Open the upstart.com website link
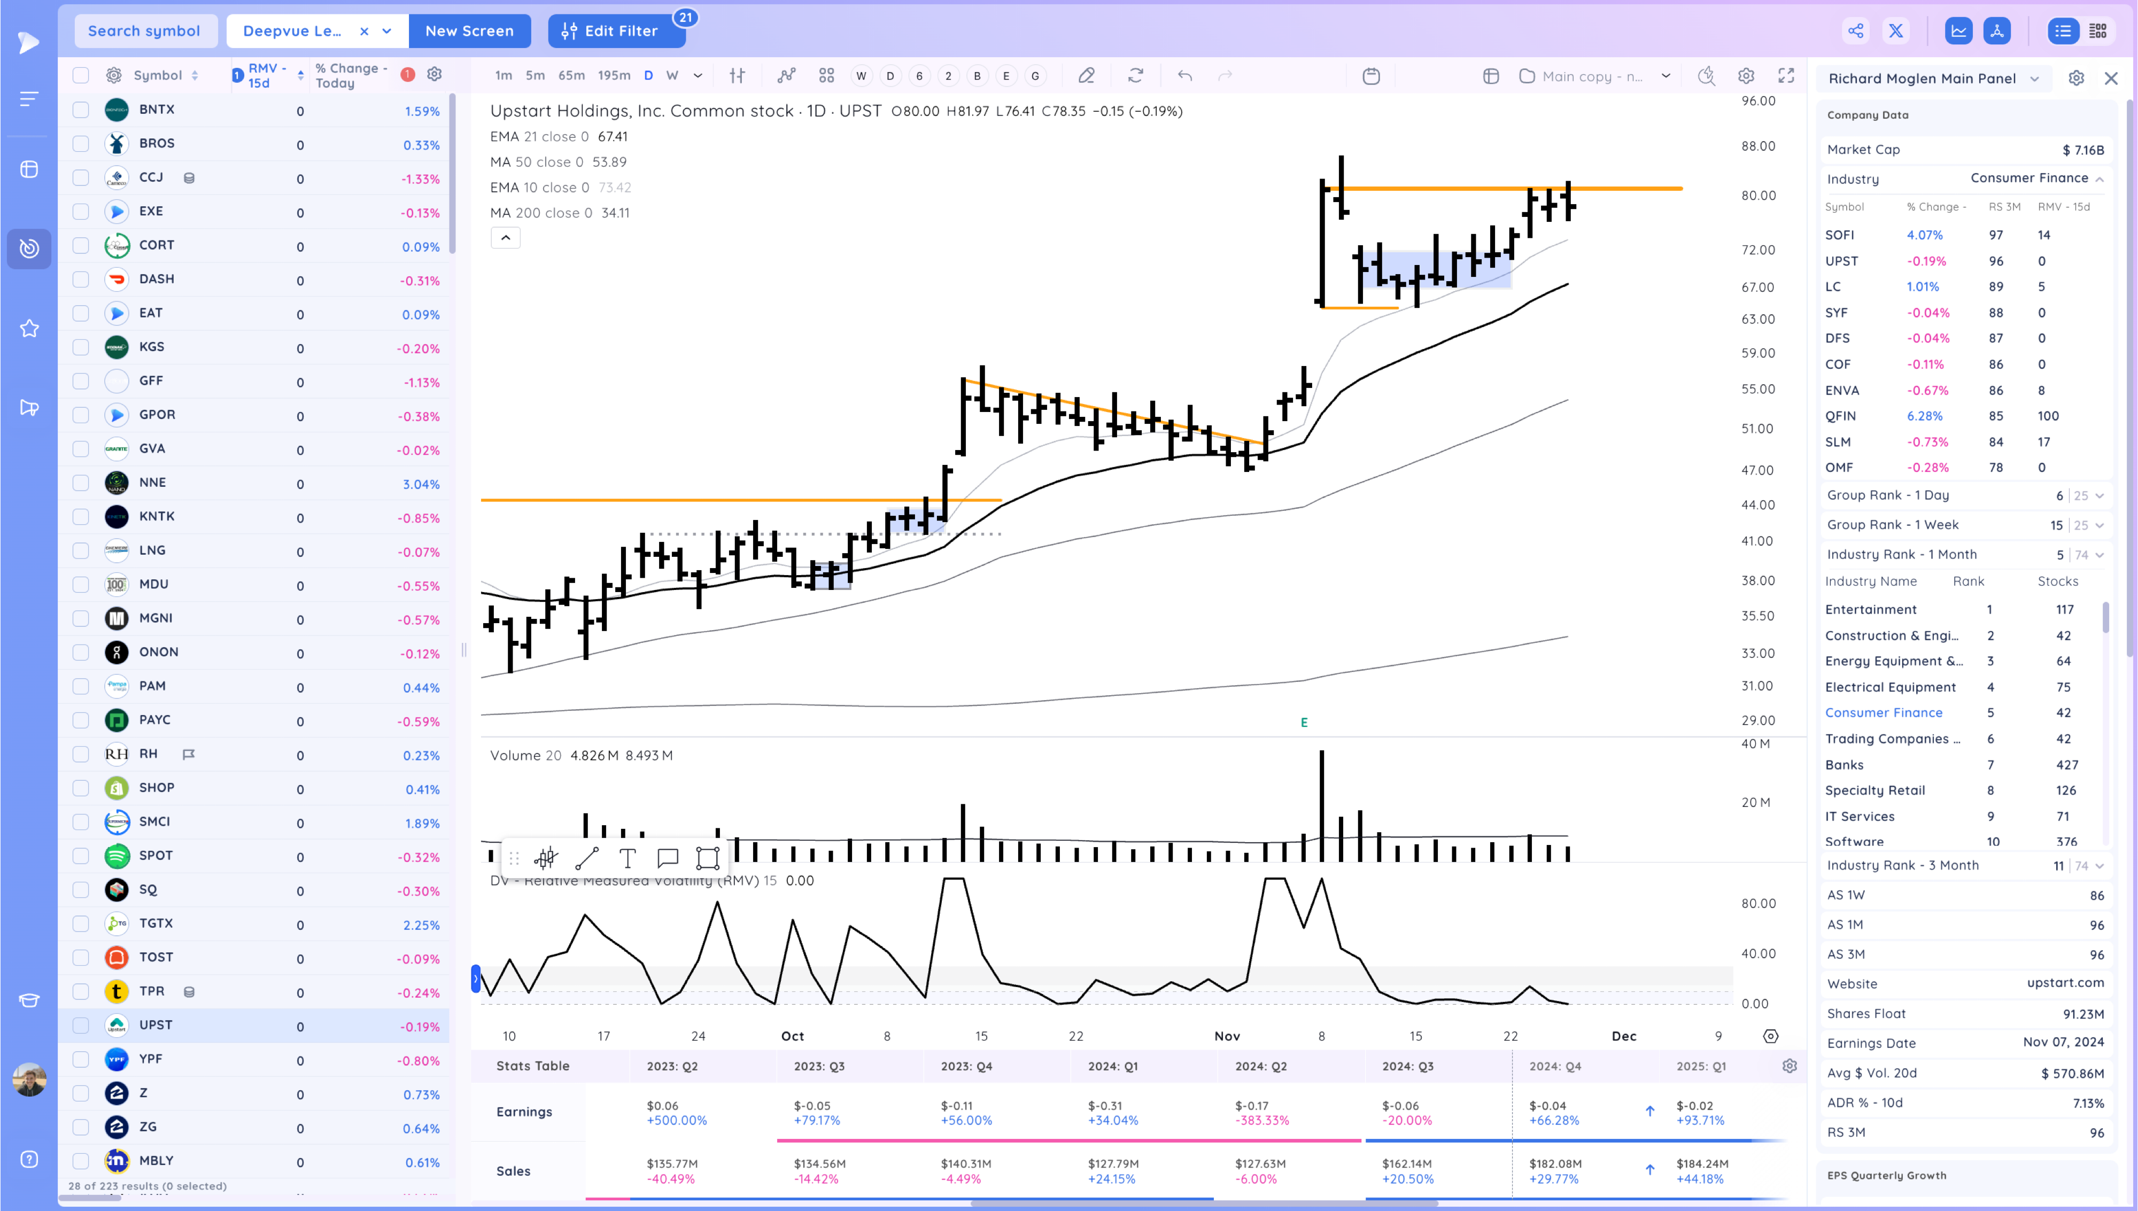Screen dimensions: 2138x1211 2066,983
